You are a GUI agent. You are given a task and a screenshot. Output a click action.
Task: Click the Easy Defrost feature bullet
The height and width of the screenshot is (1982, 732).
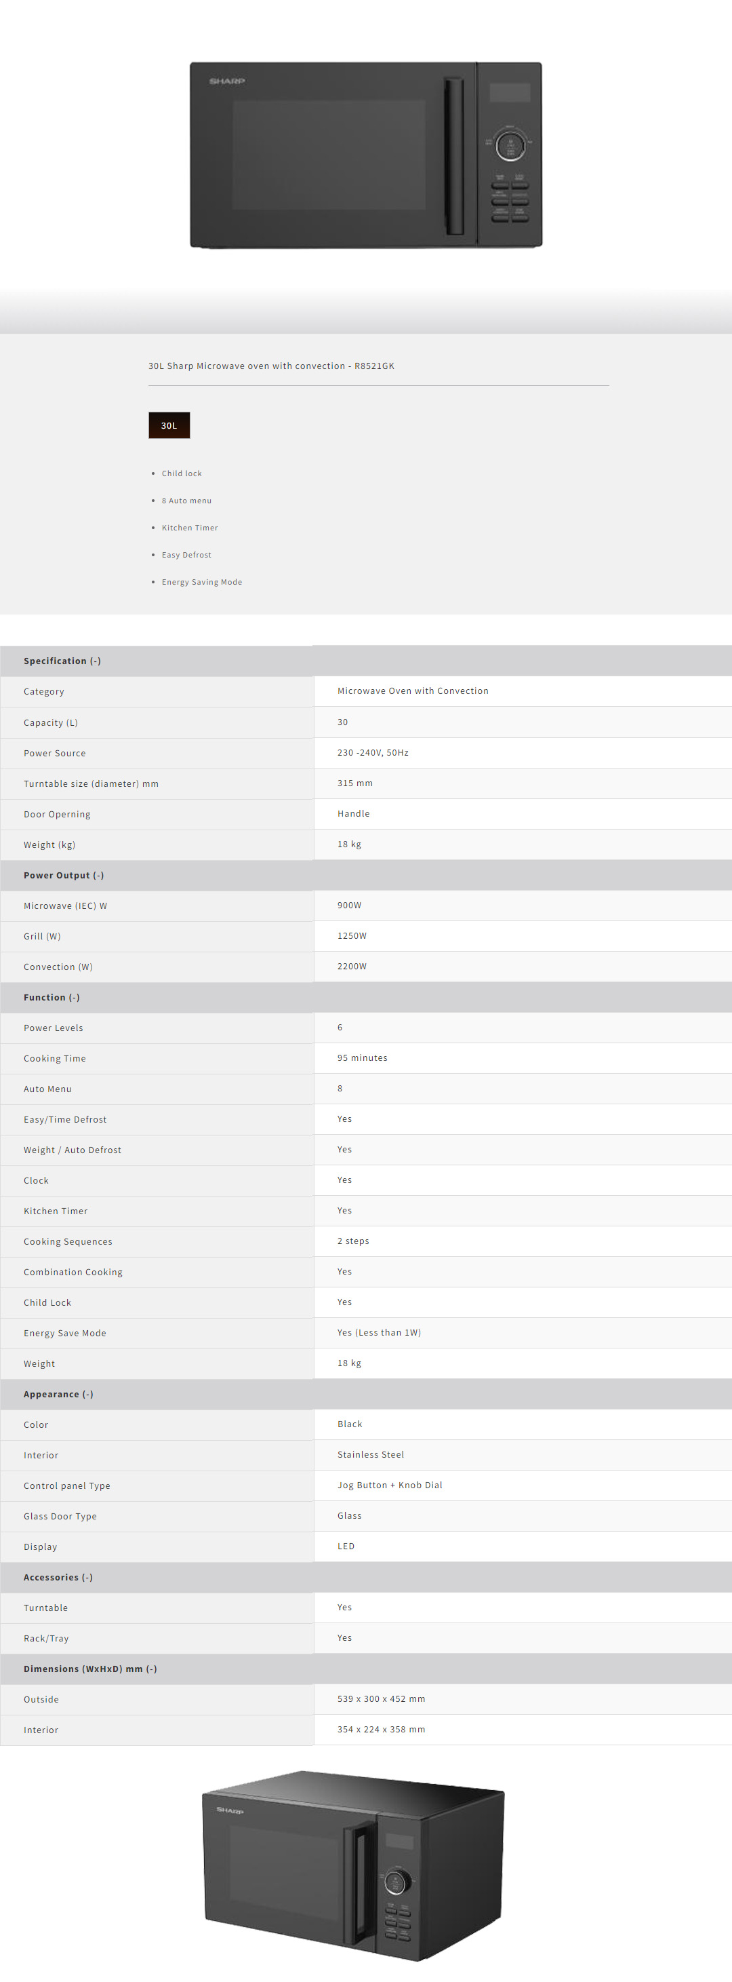click(186, 555)
